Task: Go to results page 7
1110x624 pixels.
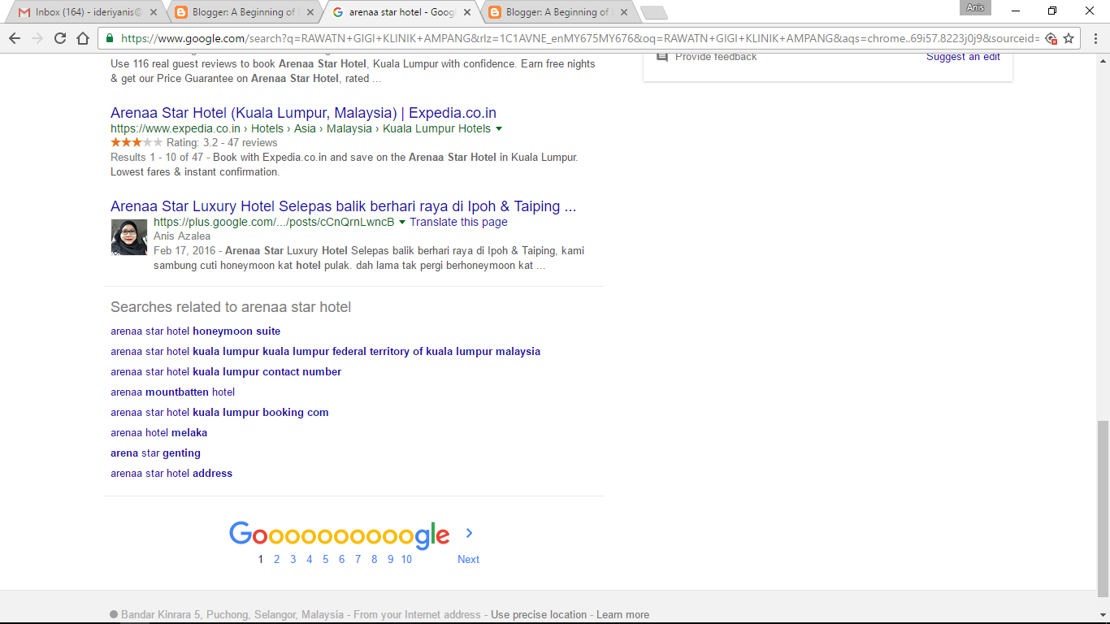Action: tap(358, 559)
